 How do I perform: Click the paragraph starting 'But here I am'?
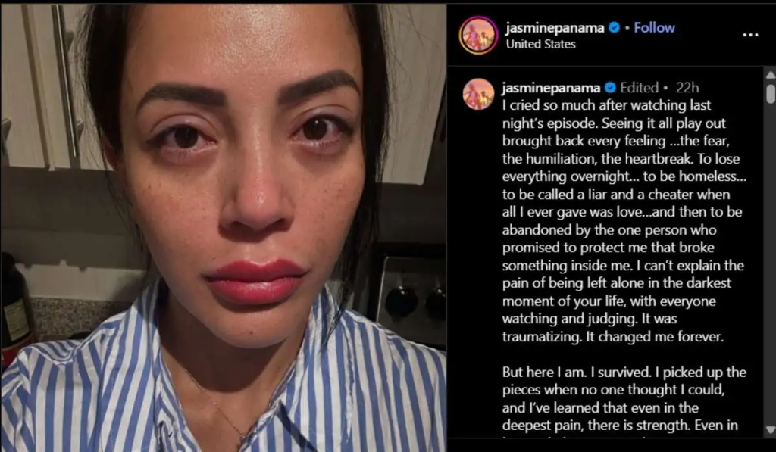pos(624,398)
